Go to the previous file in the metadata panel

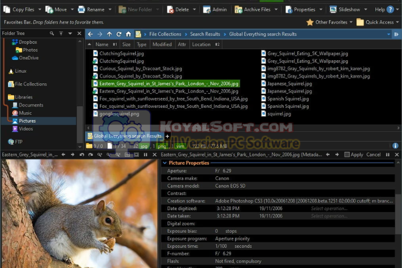point(328,155)
